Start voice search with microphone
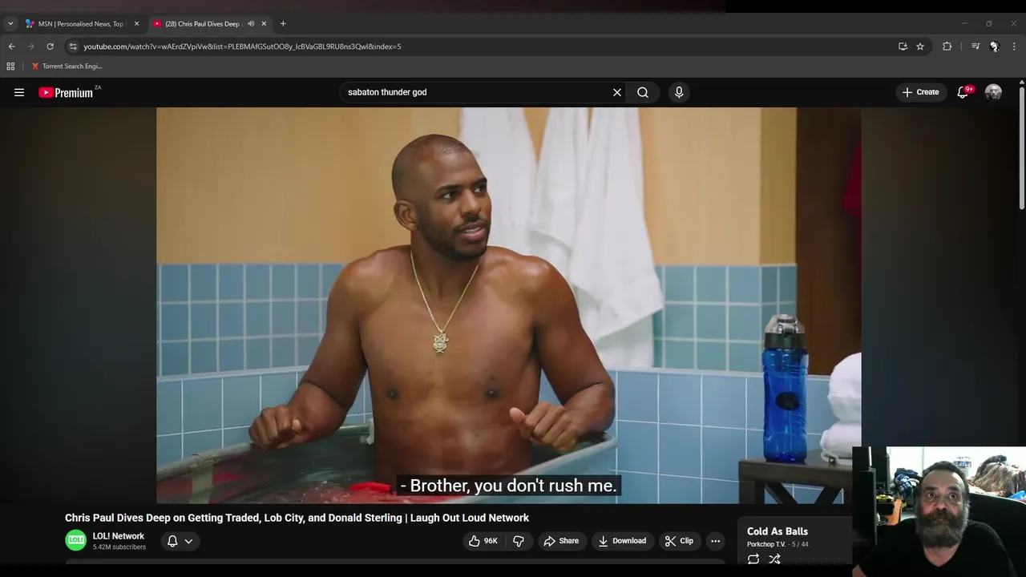This screenshot has height=577, width=1026. tap(679, 92)
